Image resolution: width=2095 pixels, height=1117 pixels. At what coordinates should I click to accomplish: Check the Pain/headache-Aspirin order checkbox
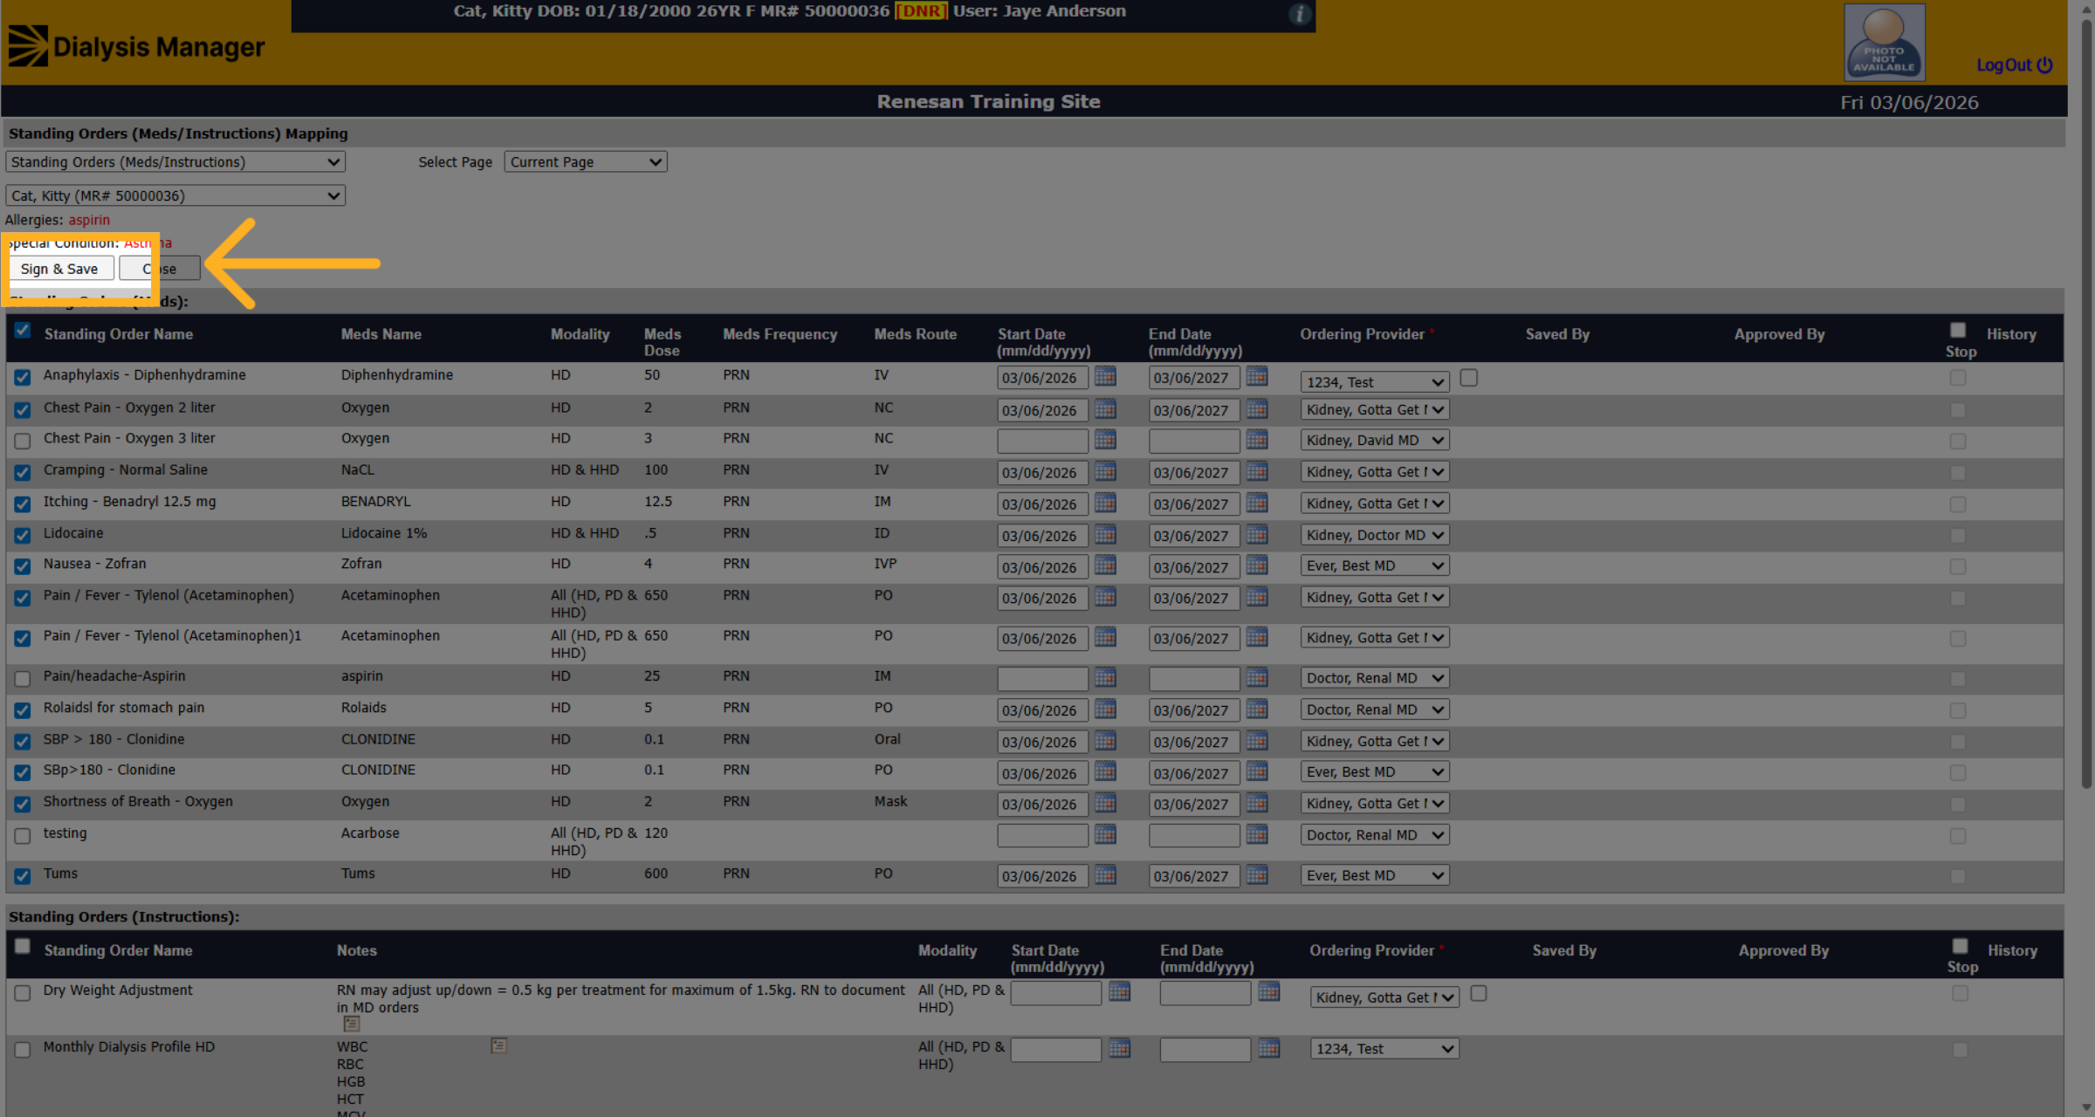click(x=23, y=678)
